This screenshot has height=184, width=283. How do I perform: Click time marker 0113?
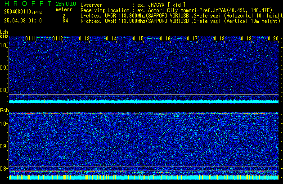tap(84, 39)
